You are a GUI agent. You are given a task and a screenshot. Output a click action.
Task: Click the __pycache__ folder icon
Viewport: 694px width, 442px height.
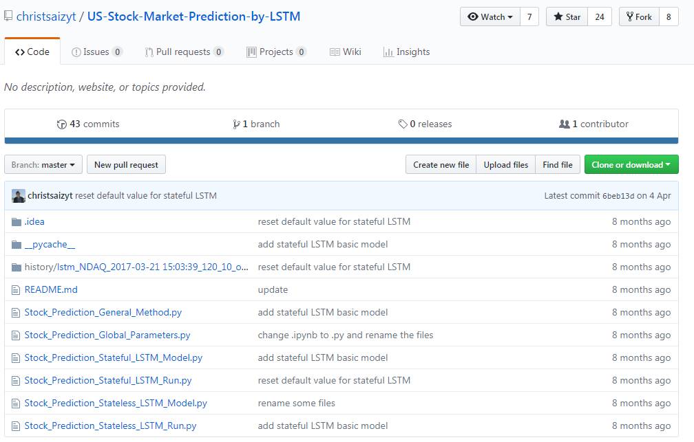(17, 244)
